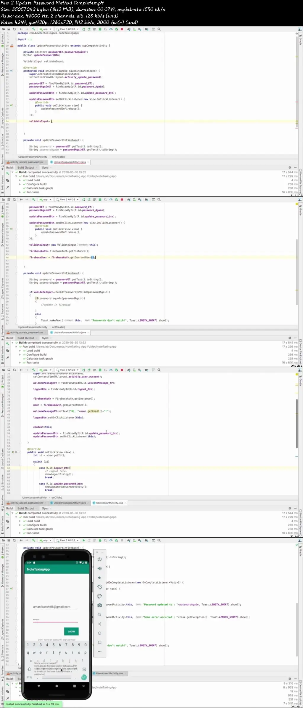The width and height of the screenshot is (303, 708).
Task: Raise volume using emulator volume up icon
Action: click(x=100, y=568)
